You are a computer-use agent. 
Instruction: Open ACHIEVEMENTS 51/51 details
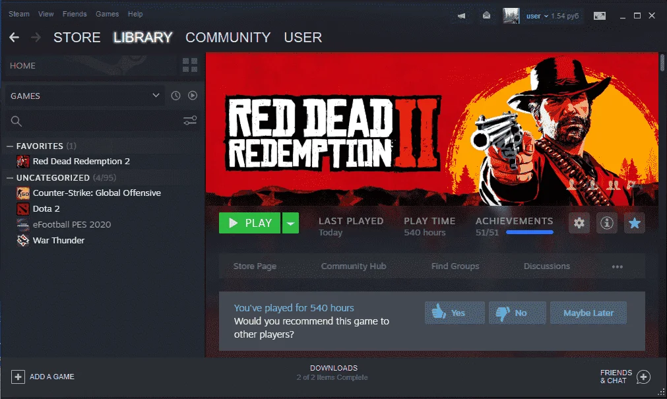tap(514, 226)
